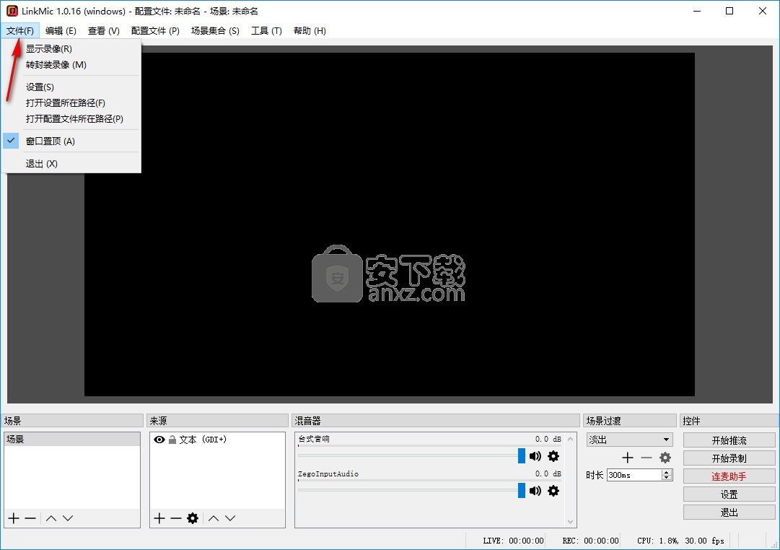The image size is (780, 550).
Task: Click the 时长 300ms input field
Action: 633,475
